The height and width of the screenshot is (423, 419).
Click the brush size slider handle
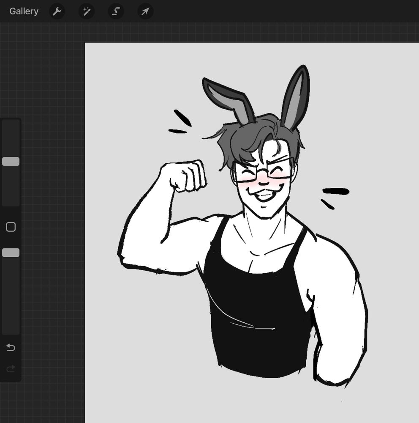tap(11, 162)
